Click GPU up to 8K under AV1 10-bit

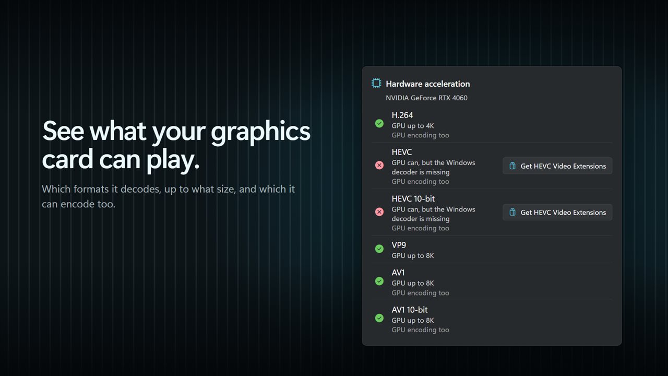click(413, 321)
